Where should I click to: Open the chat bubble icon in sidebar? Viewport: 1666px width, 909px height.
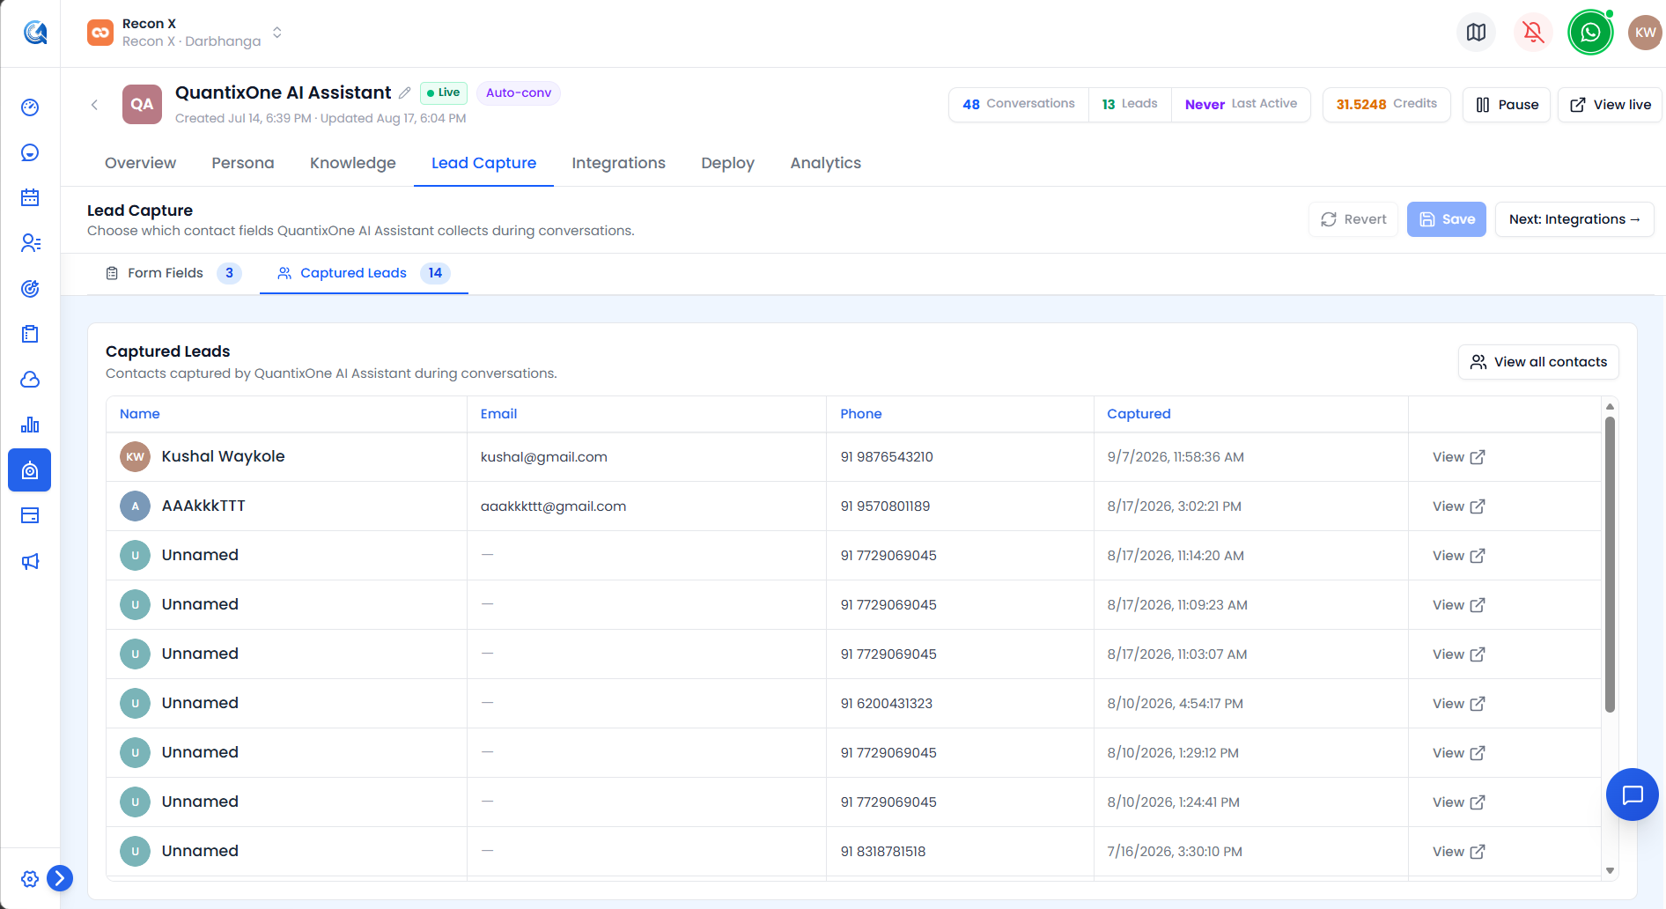[x=30, y=153]
